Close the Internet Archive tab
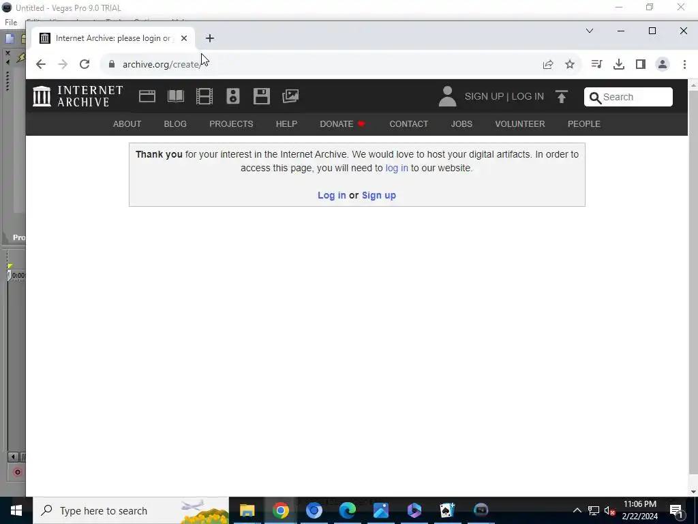Screen dimensions: 698x524 (x=184, y=38)
